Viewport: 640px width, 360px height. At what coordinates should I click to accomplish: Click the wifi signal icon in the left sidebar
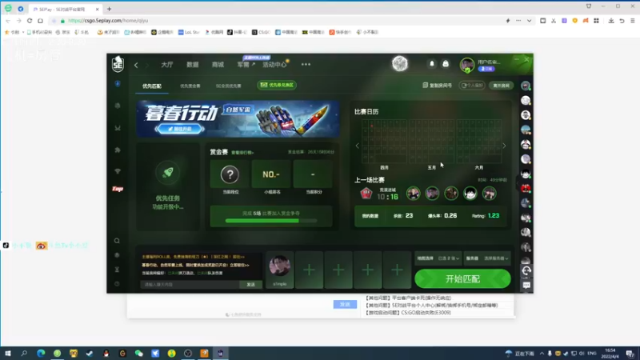(118, 171)
